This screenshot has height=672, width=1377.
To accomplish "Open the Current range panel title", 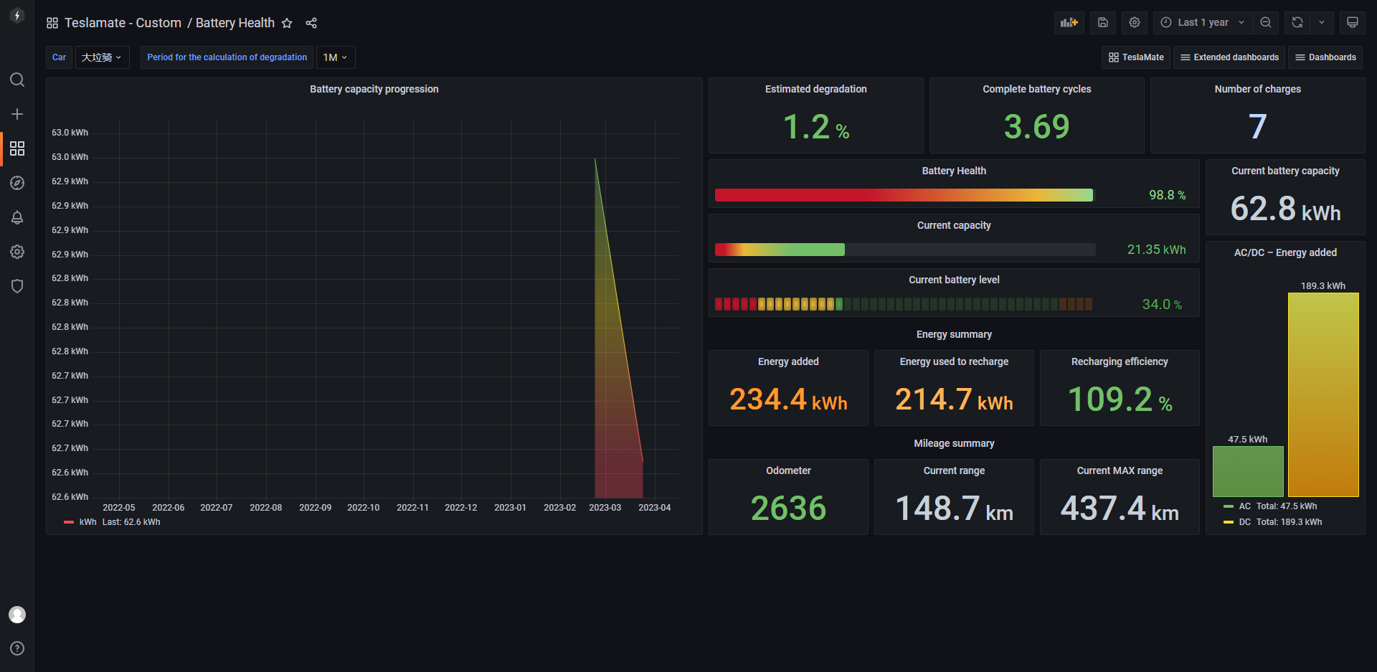I will (954, 470).
